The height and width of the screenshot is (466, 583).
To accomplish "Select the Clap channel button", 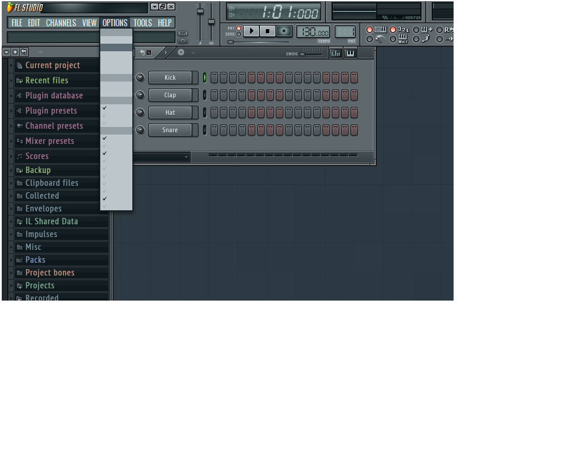I will point(170,95).
